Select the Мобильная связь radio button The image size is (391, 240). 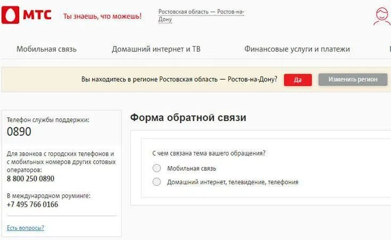(156, 168)
